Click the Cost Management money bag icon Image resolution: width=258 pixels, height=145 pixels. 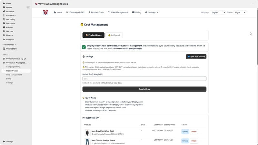point(82,25)
